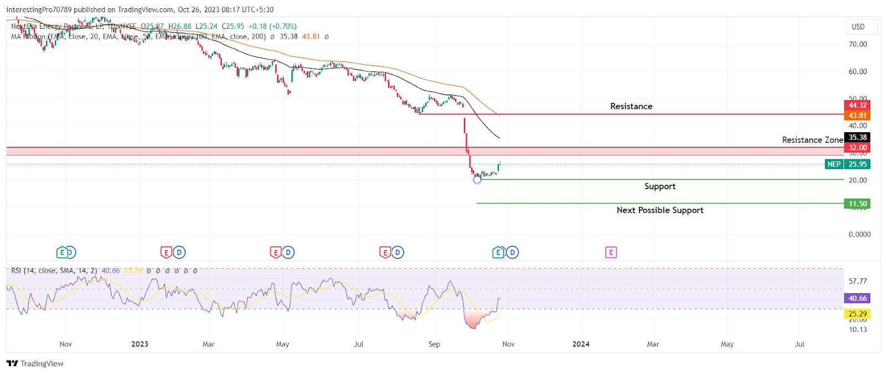The height and width of the screenshot is (374, 887).
Task: Click the green 11.50 price label
Action: (857, 204)
